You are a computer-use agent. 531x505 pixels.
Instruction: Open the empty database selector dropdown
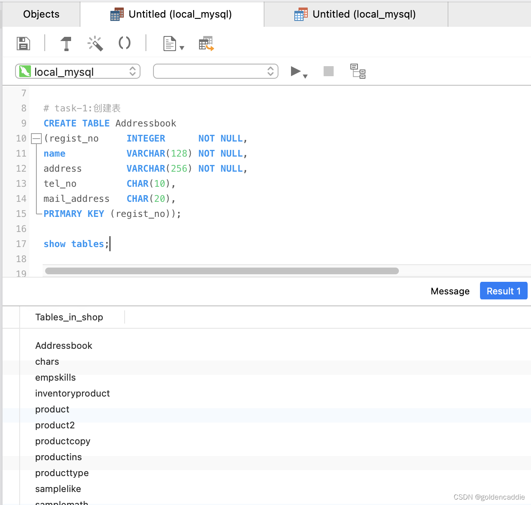point(216,72)
